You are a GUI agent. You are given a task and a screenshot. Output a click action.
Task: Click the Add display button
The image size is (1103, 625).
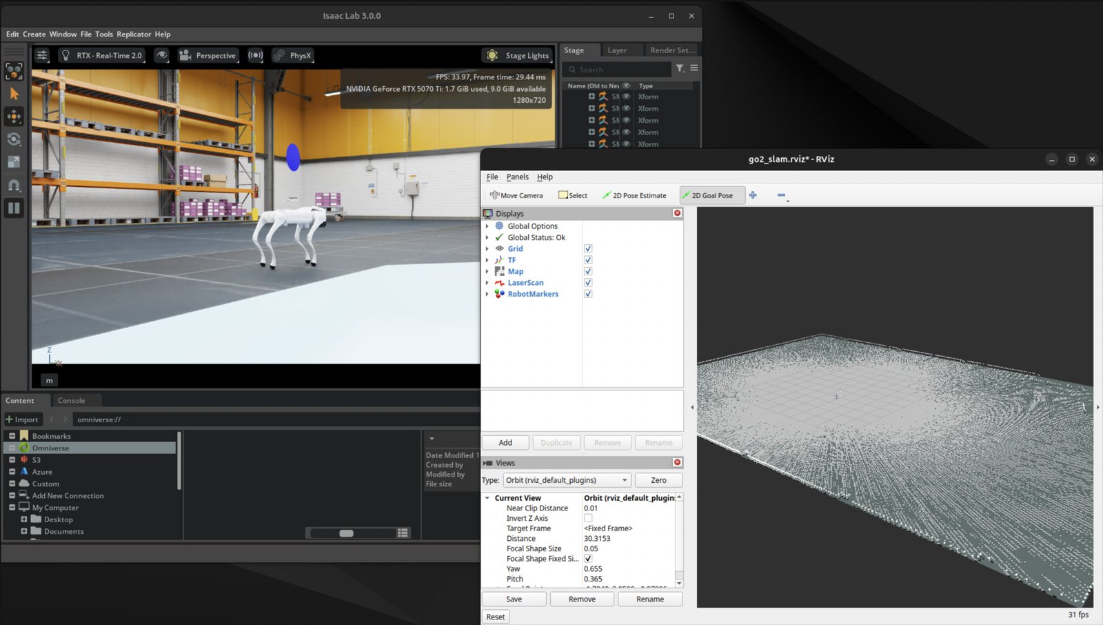pos(505,443)
